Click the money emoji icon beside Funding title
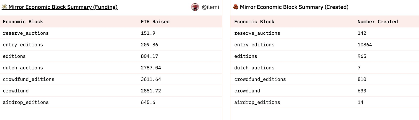This screenshot has height=120, width=419. (4, 7)
